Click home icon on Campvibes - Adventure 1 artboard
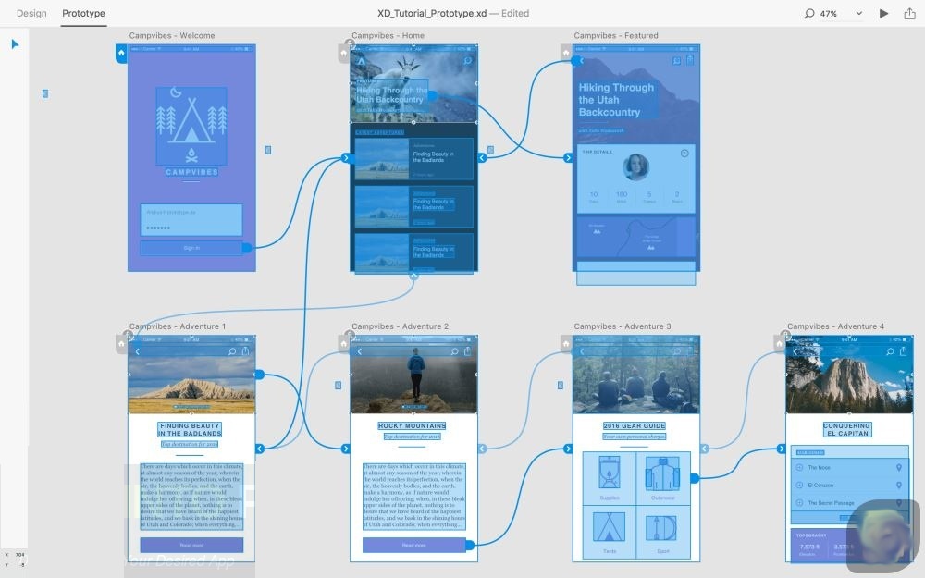925x578 pixels. click(x=121, y=344)
